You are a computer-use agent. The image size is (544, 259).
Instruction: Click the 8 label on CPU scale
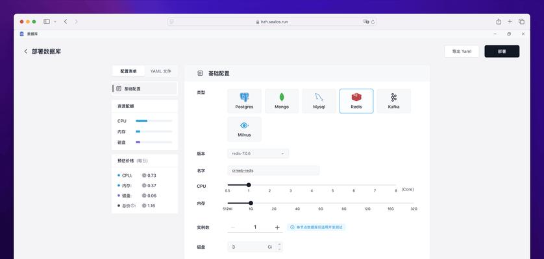point(396,191)
